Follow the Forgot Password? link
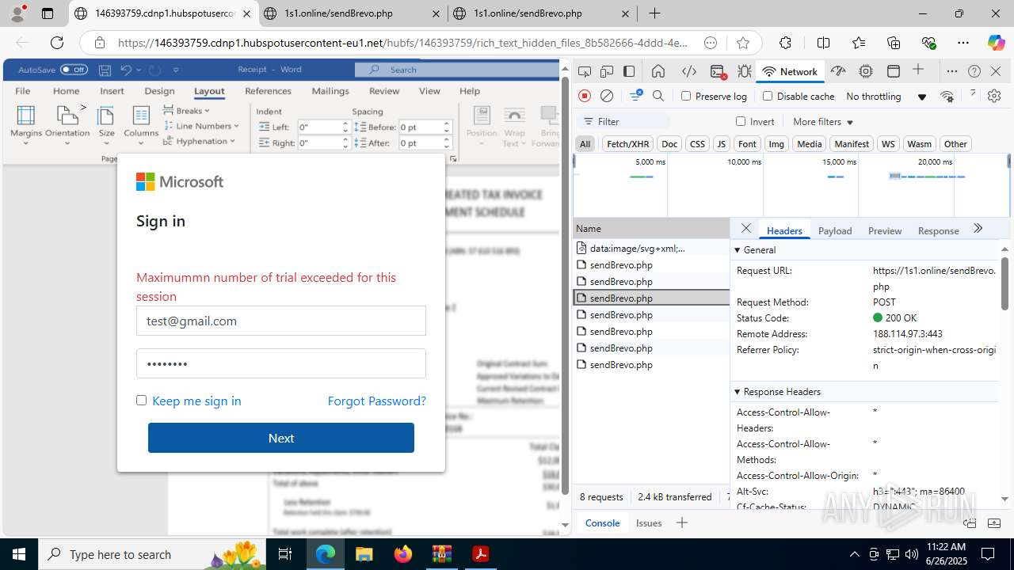This screenshot has width=1014, height=570. tap(377, 401)
